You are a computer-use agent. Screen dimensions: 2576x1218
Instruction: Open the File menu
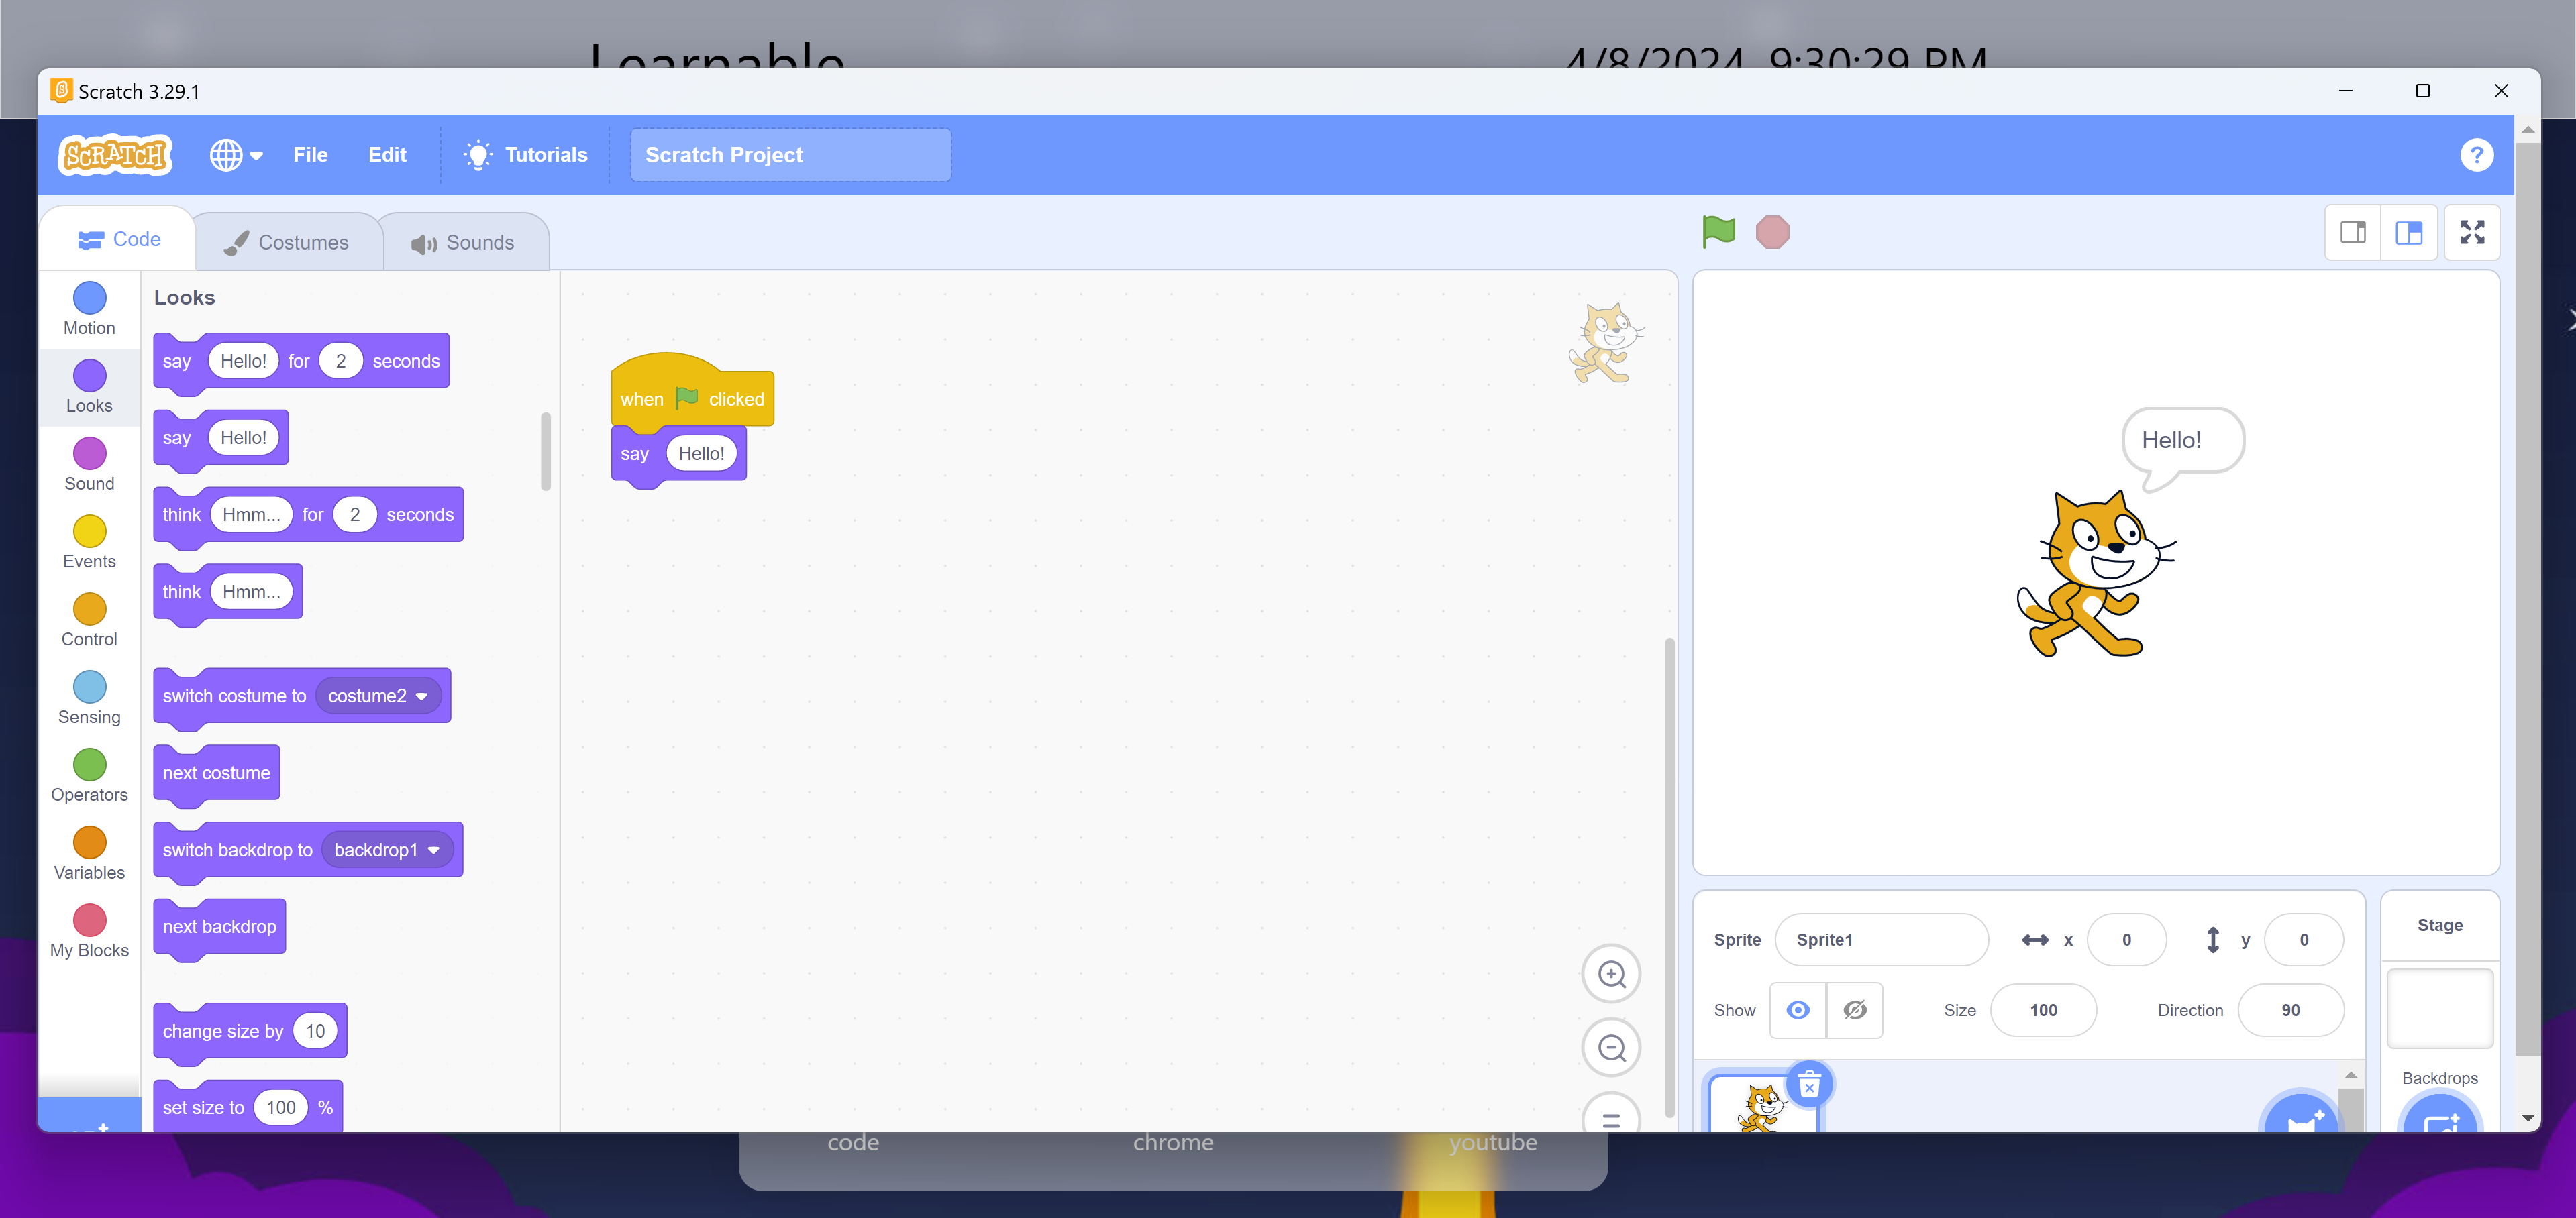pos(310,155)
